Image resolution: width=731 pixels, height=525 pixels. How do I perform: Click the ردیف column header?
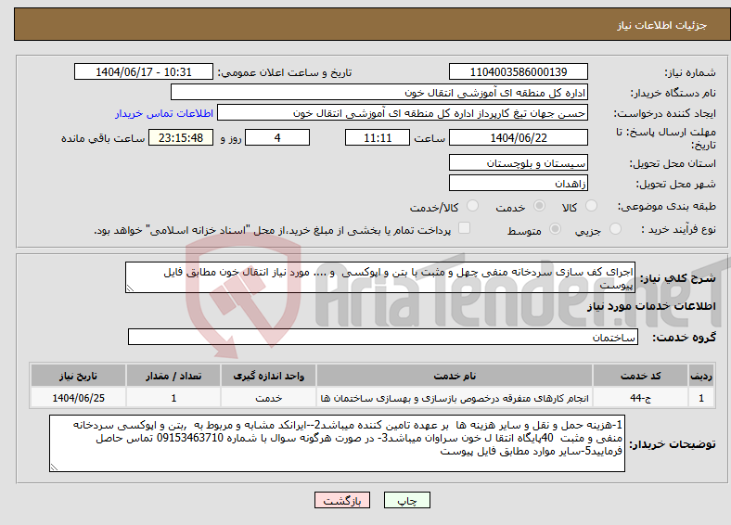tap(701, 376)
